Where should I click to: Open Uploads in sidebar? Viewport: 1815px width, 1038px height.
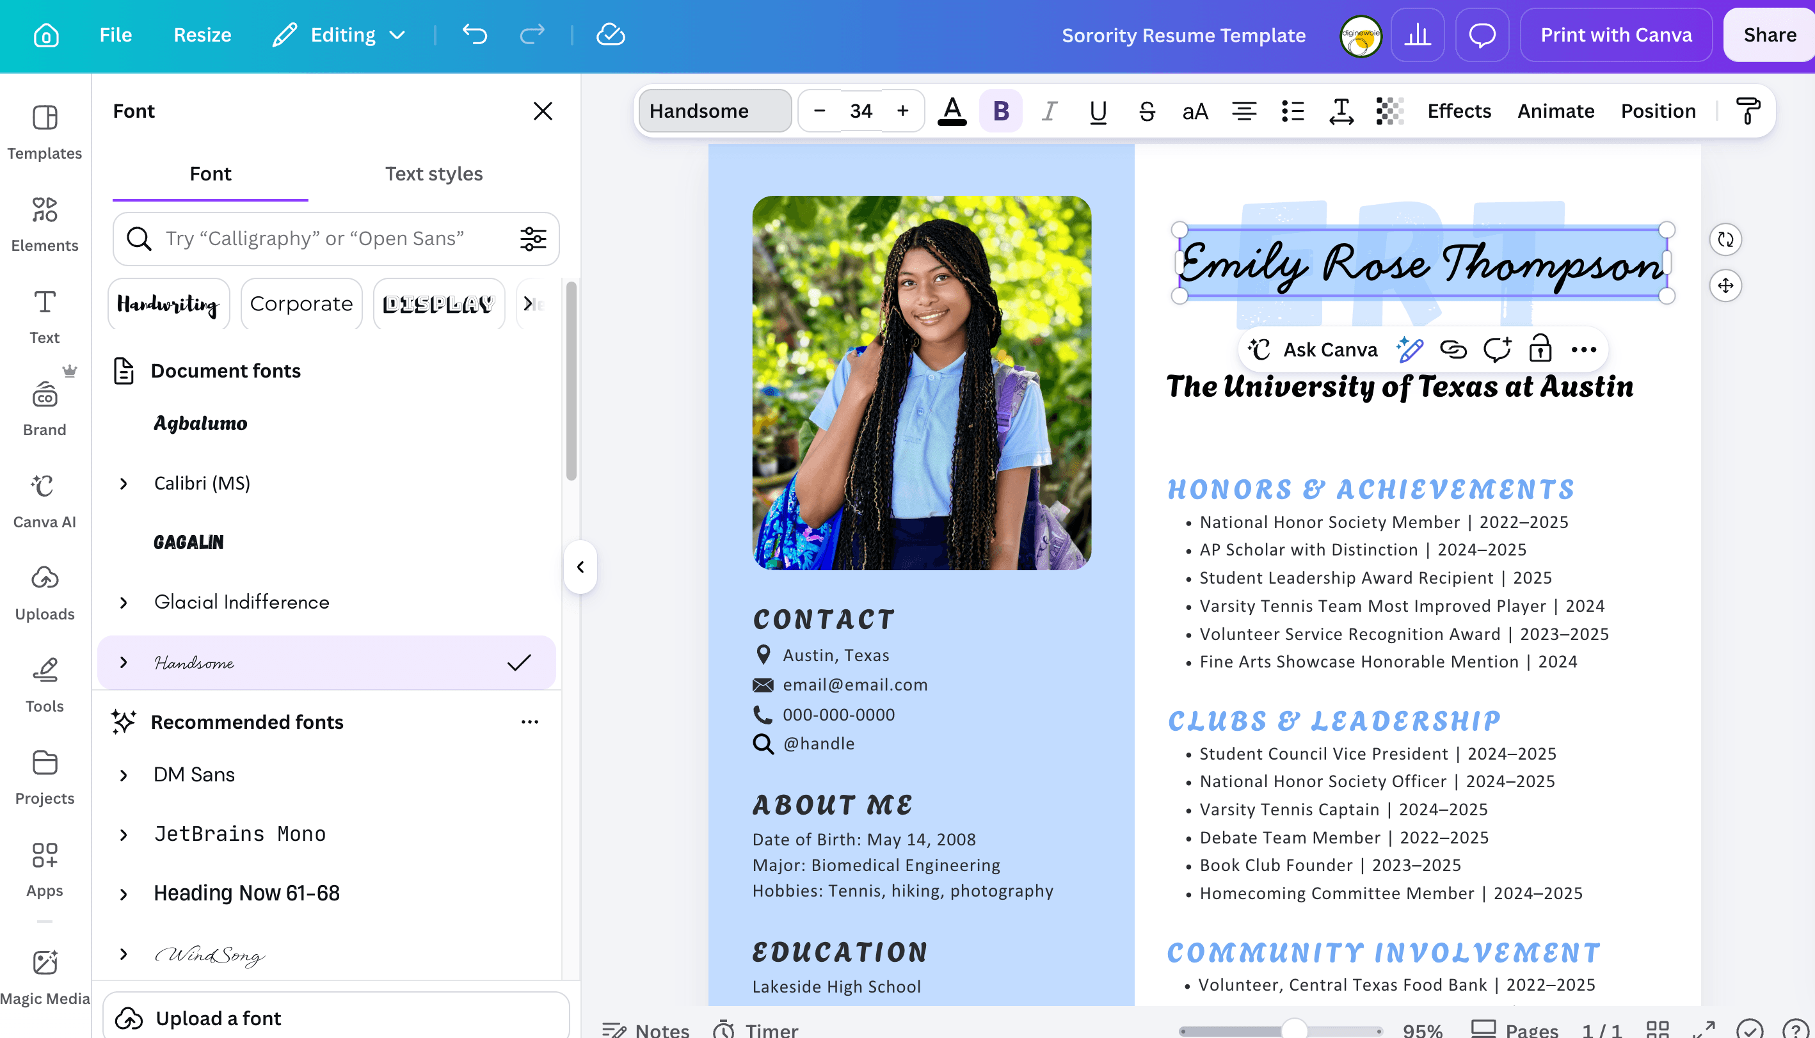(45, 593)
